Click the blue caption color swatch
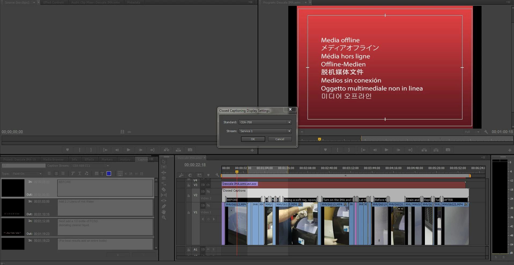The height and width of the screenshot is (265, 514). click(x=109, y=173)
